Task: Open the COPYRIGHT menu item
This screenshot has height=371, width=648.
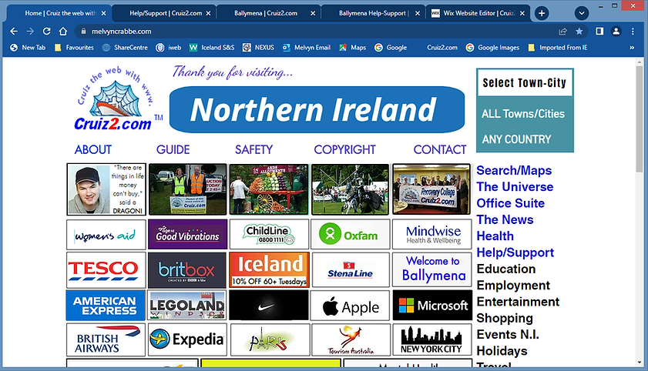Action: point(344,149)
